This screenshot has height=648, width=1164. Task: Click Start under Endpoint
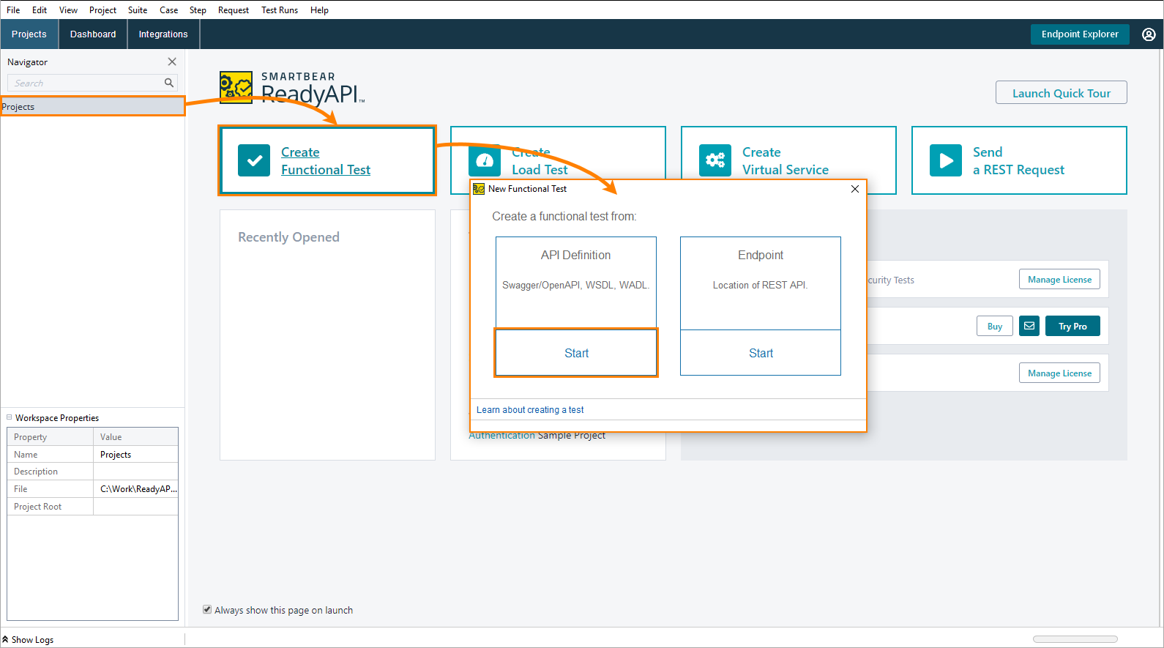(x=761, y=353)
